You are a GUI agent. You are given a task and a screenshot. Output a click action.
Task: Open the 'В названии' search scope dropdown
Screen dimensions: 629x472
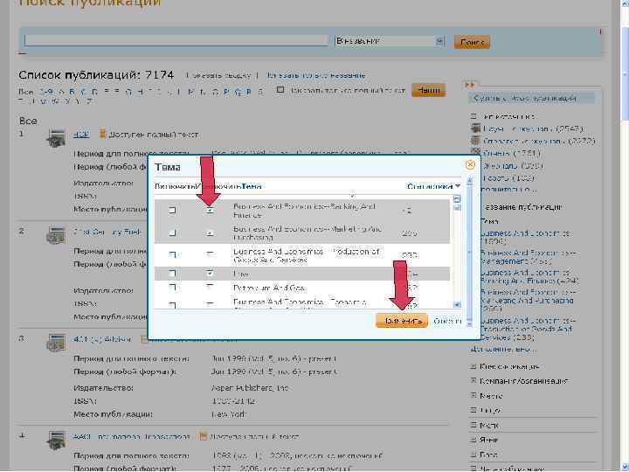coord(390,41)
